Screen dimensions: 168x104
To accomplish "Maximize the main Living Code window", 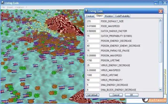I will click(160, 3).
